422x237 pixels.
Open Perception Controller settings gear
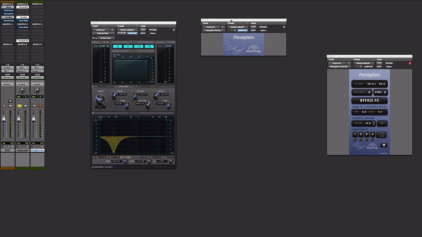pyautogui.click(x=384, y=145)
